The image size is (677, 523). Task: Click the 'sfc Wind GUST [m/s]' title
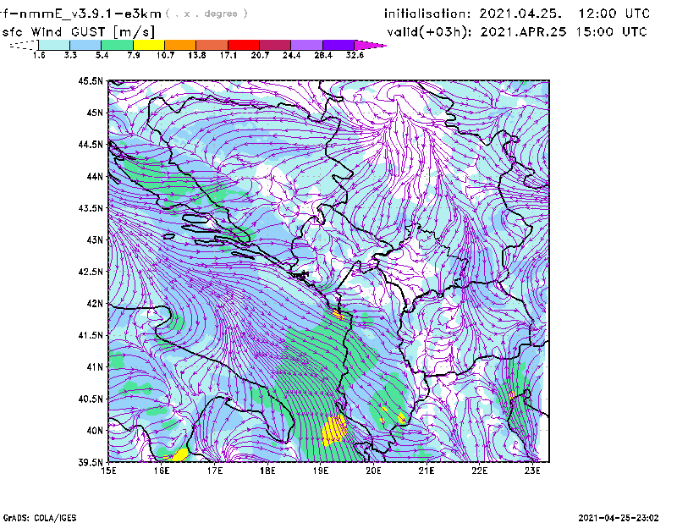[x=78, y=32]
